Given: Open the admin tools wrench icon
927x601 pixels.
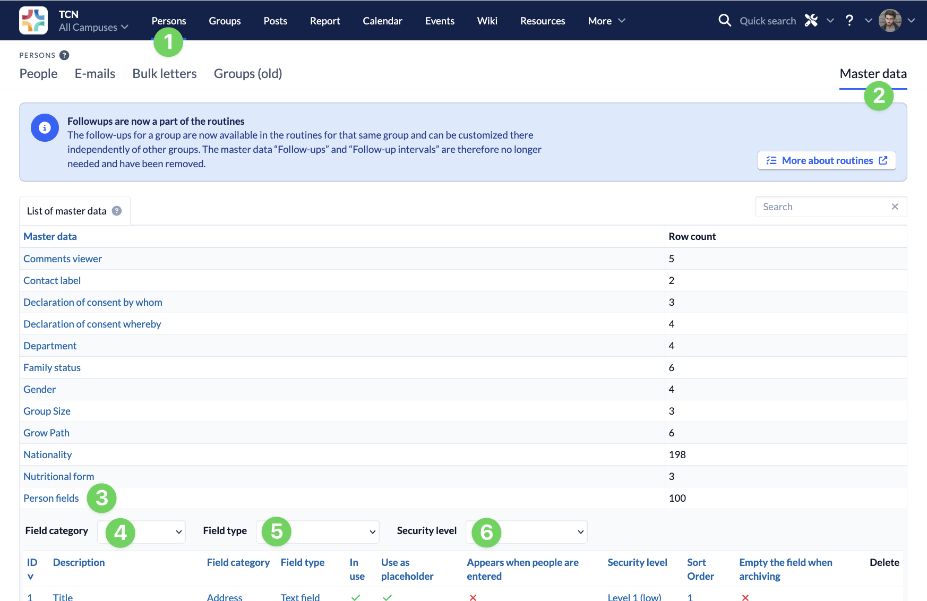Looking at the screenshot, I should pos(811,21).
